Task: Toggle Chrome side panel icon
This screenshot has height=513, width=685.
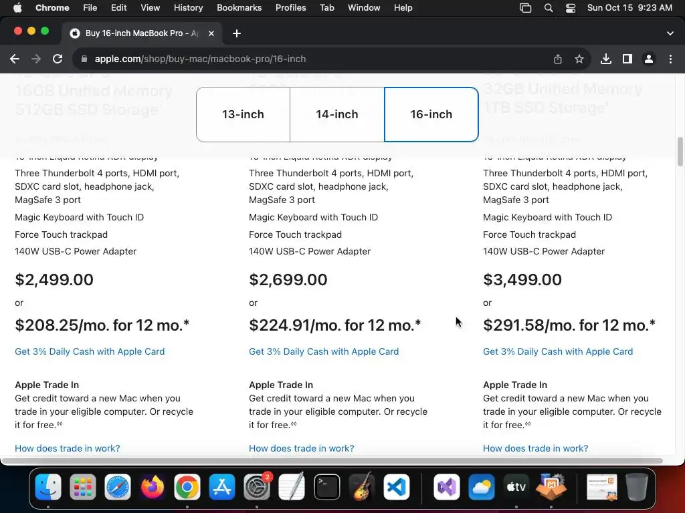Action: tap(627, 59)
